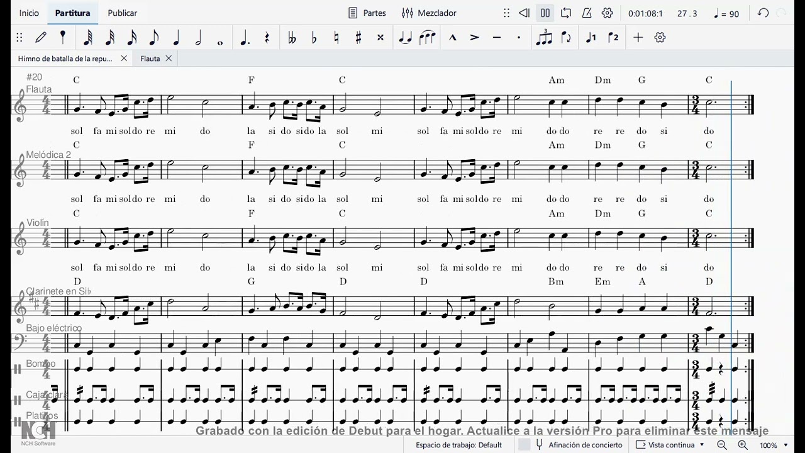Open the Partitura tab
The height and width of the screenshot is (453, 805).
(72, 13)
